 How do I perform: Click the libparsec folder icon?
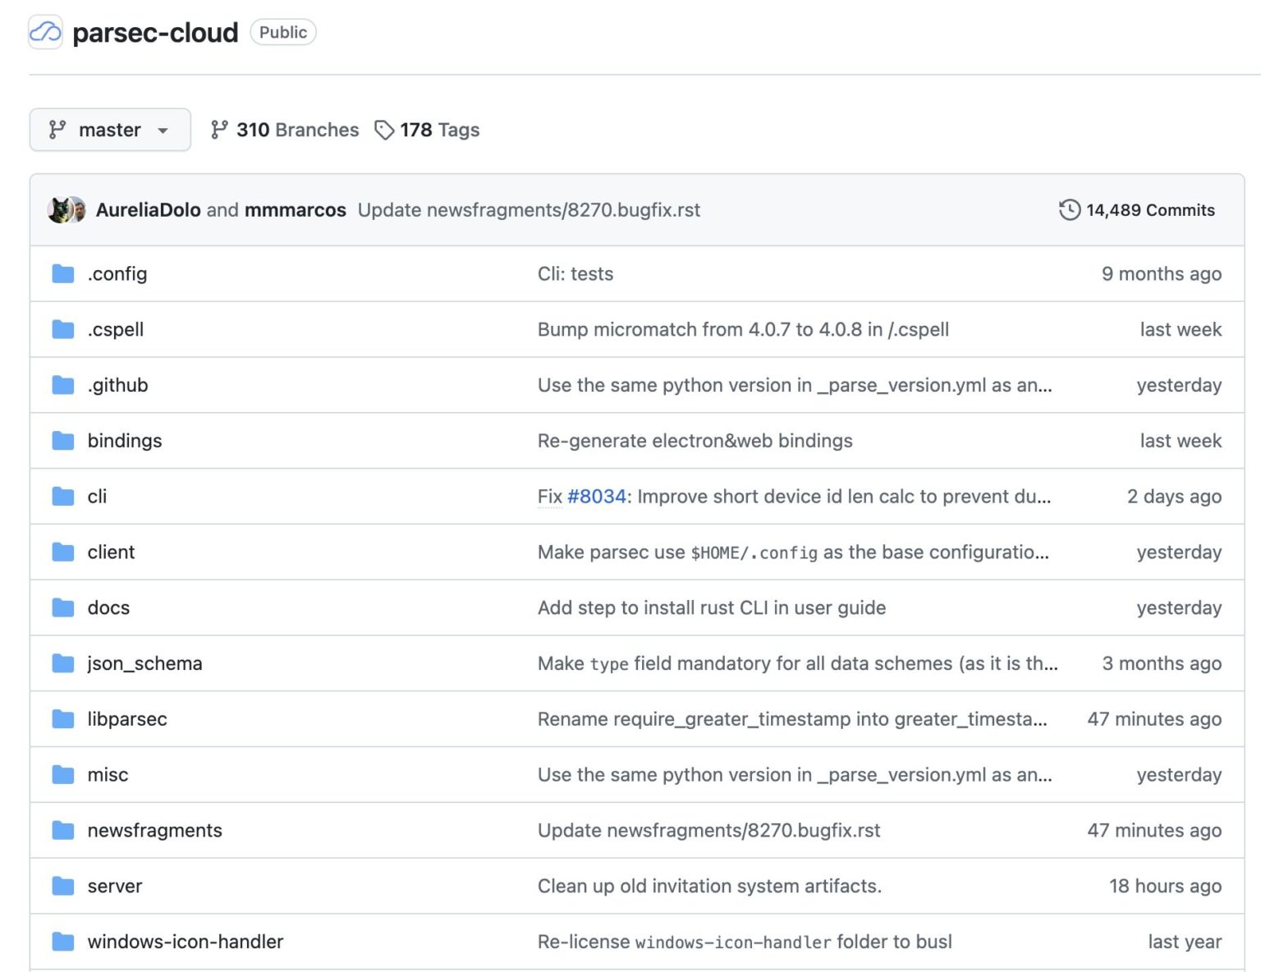(x=63, y=719)
